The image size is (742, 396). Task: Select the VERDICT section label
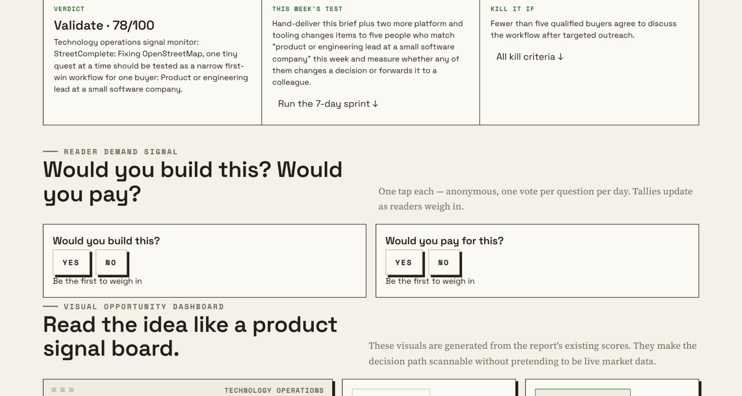69,9
